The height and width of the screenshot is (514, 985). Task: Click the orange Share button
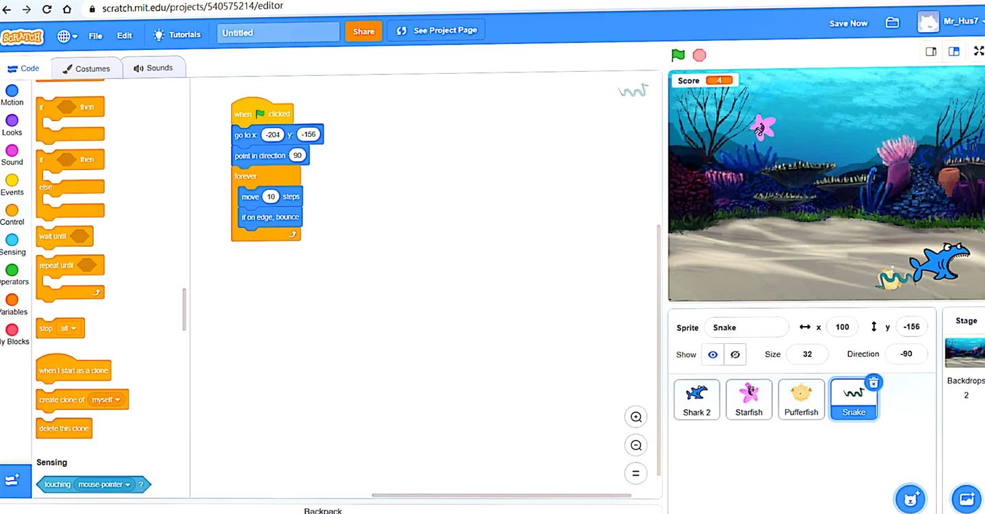363,31
